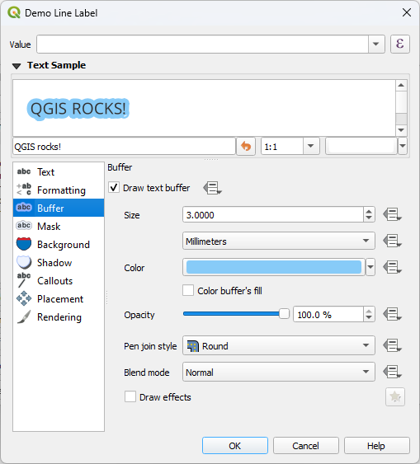Click the Help button
Screen dimensions: 420x464
[x=377, y=446]
